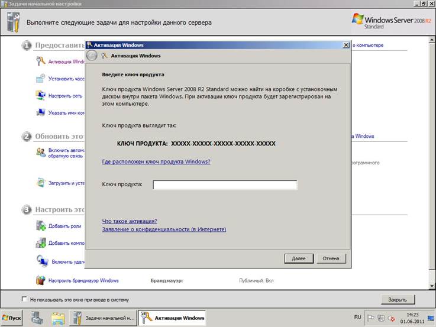Click Добавить компоненты link
The image size is (436, 327).
(x=66, y=243)
